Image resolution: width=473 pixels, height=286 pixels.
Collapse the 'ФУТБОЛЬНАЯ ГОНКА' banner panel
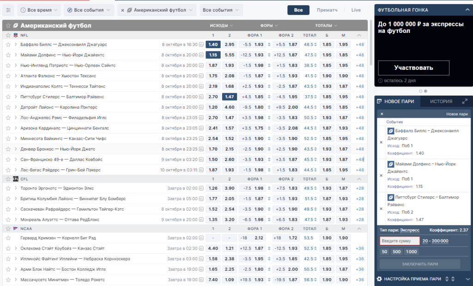(467, 10)
